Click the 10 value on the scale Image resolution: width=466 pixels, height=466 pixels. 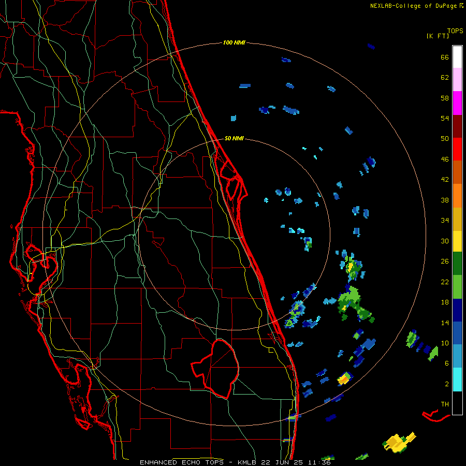[445, 343]
